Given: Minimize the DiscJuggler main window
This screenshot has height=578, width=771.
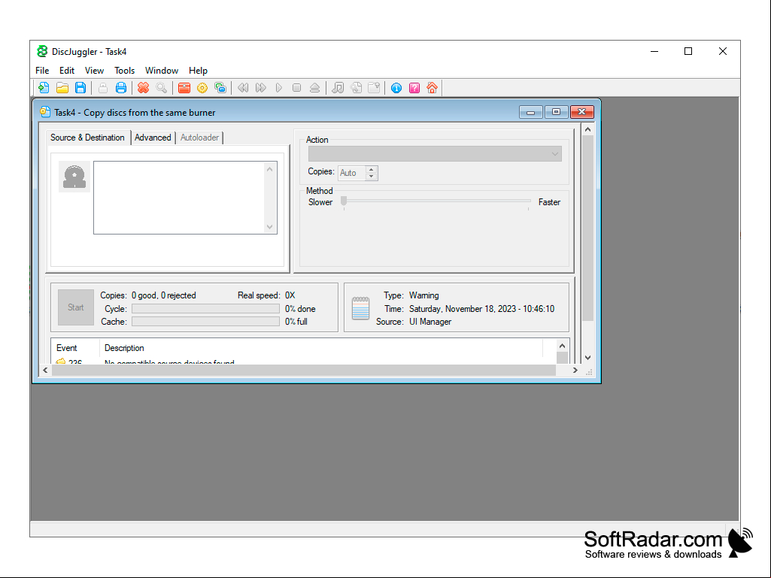Looking at the screenshot, I should (x=654, y=51).
